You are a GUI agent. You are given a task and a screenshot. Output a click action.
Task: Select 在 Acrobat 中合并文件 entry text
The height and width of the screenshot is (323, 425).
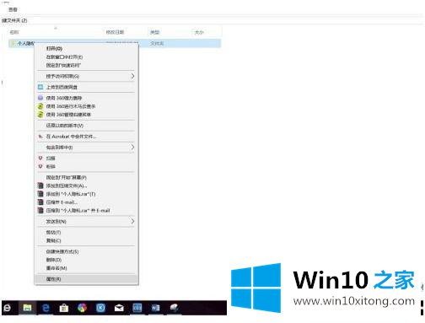pos(72,137)
